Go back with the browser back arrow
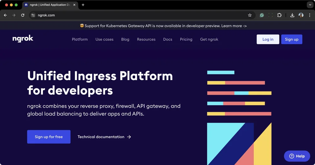The image size is (315, 165). tap(5, 15)
